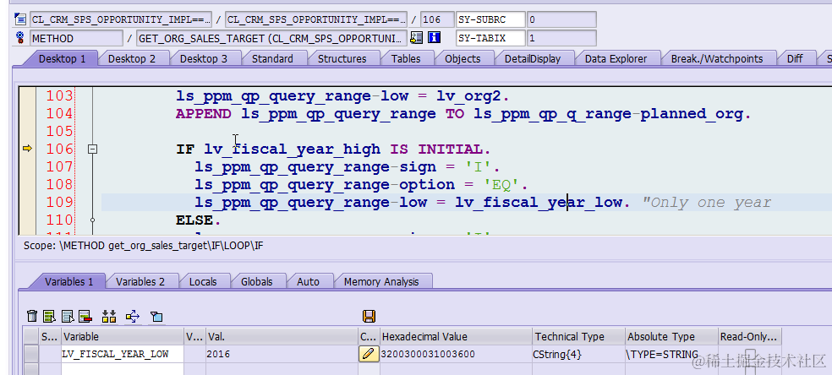Click the navigate-to-source icon beside GET_ORG_SALES_TARGET
832x375 pixels.
(x=417, y=38)
